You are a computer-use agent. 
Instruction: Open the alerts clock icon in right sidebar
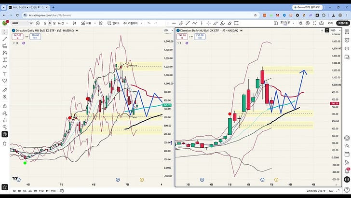(x=347, y=40)
